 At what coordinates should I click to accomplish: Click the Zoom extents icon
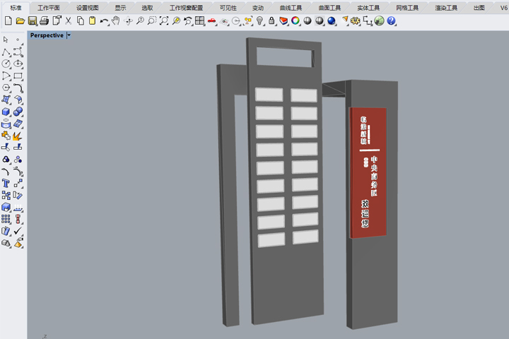click(164, 21)
